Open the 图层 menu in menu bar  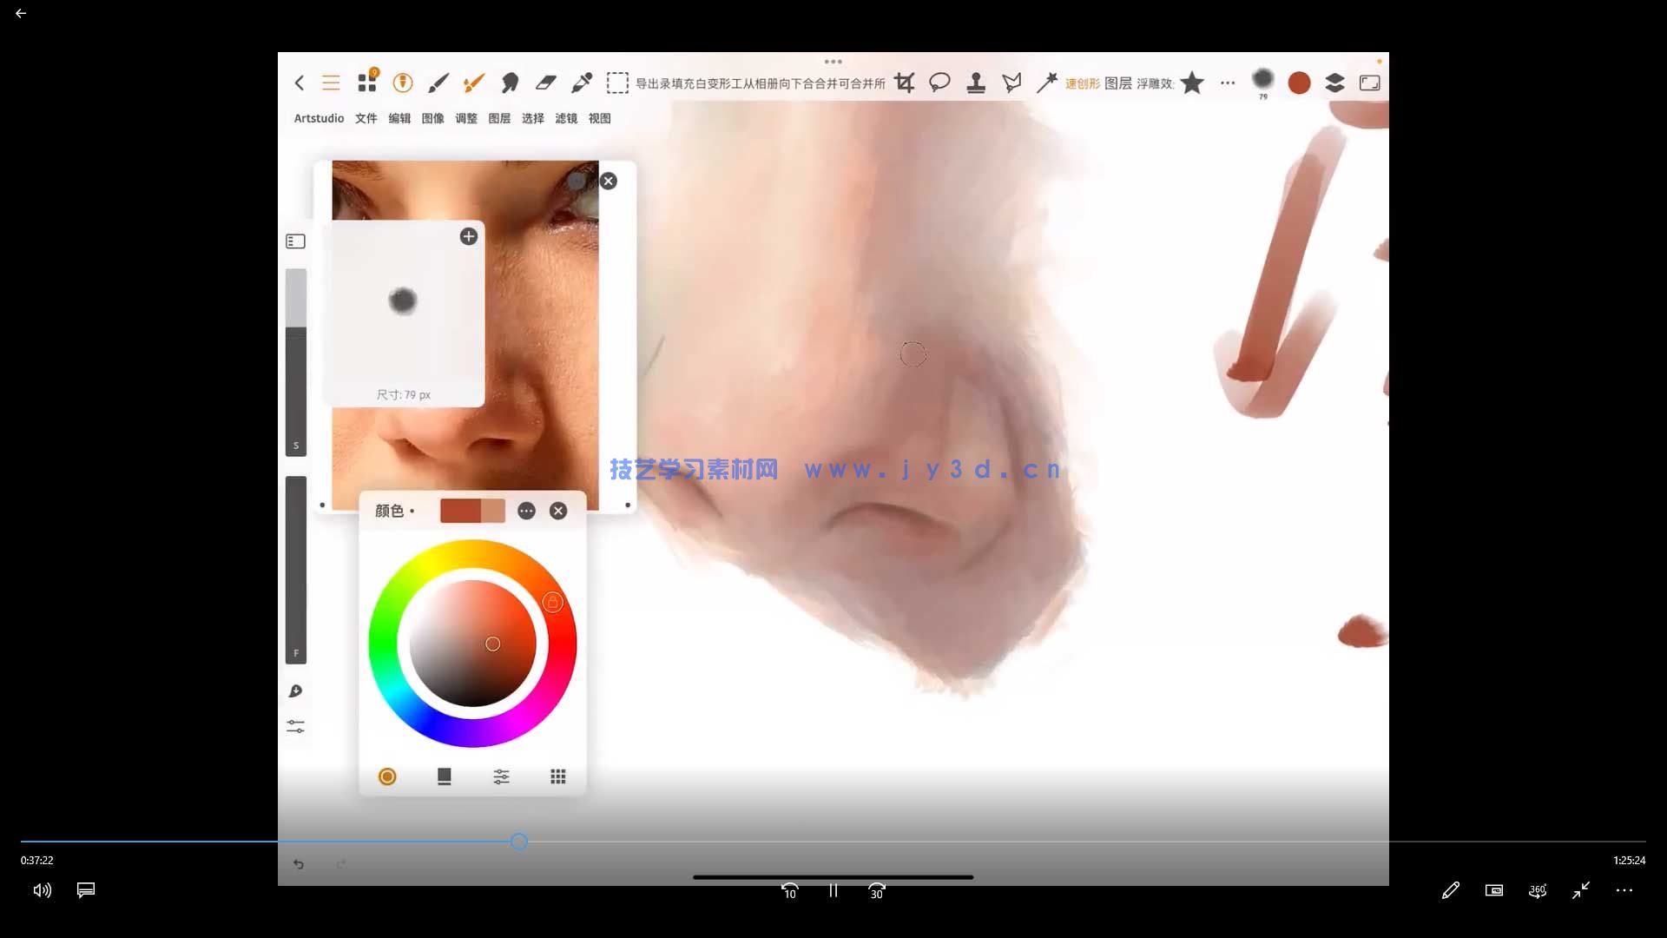[x=499, y=118]
